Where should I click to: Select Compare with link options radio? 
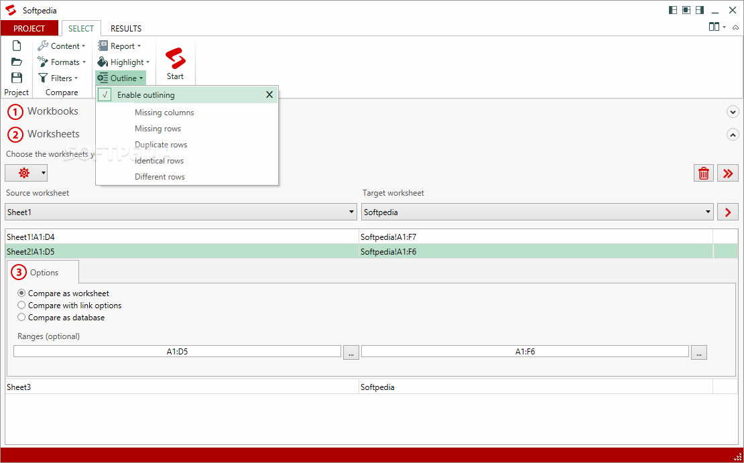point(21,305)
